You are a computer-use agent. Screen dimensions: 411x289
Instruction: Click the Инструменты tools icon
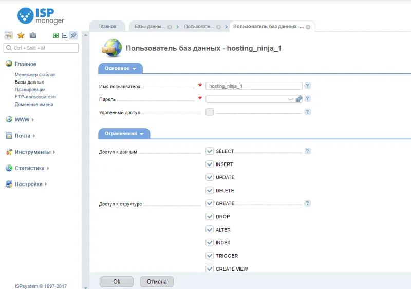9,152
